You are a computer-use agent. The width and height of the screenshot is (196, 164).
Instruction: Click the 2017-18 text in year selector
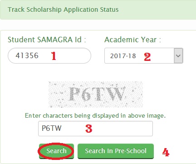123,56
